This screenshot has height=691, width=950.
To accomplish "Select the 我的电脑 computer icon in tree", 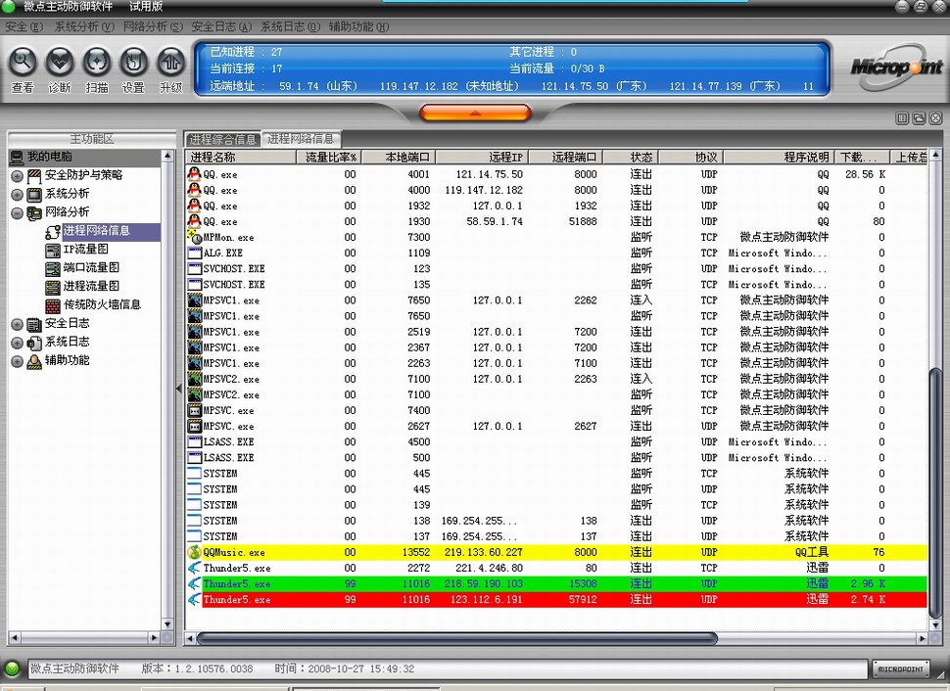I will pos(17,158).
